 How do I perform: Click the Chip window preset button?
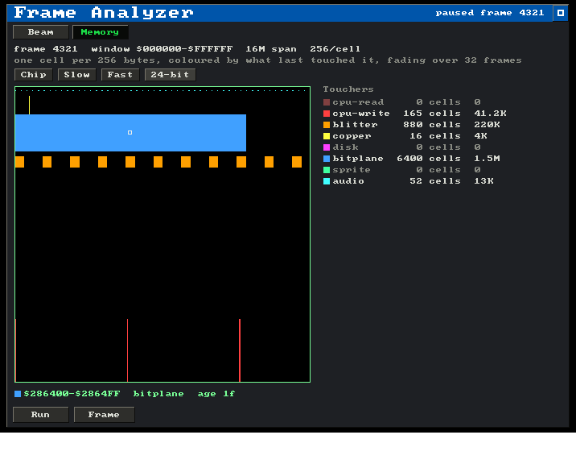[34, 75]
